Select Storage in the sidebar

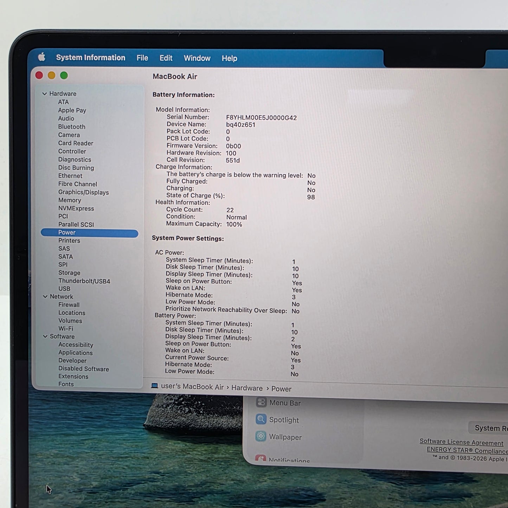pyautogui.click(x=69, y=273)
